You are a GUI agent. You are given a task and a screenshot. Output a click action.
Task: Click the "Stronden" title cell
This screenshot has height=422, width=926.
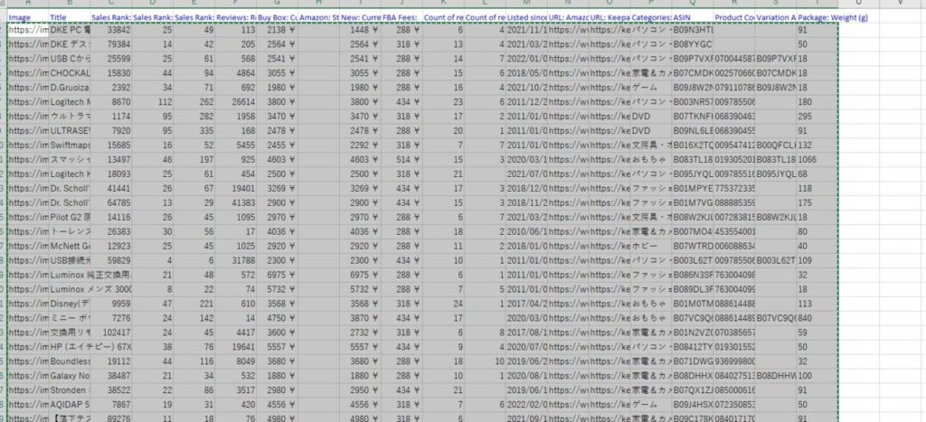tap(69, 389)
